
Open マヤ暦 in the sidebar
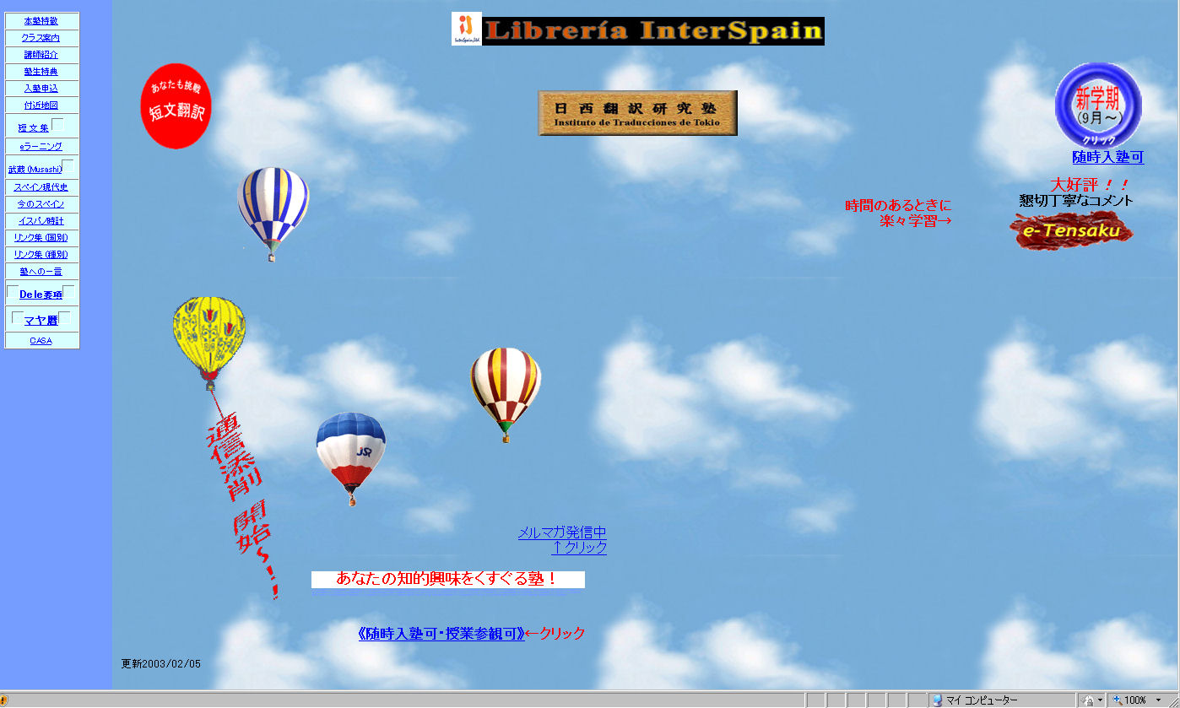(x=41, y=321)
